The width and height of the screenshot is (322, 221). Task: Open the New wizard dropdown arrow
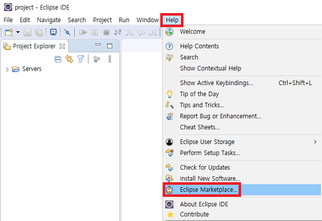point(18,32)
